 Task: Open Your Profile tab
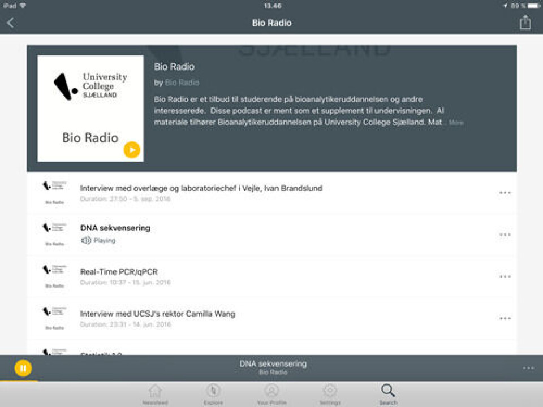271,394
